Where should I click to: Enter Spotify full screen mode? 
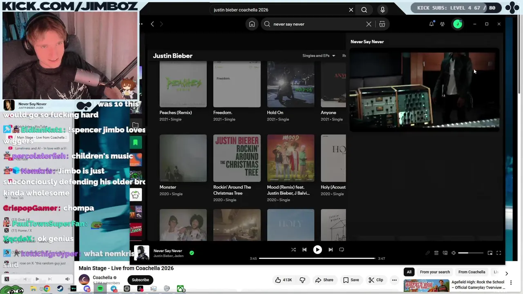point(498,253)
